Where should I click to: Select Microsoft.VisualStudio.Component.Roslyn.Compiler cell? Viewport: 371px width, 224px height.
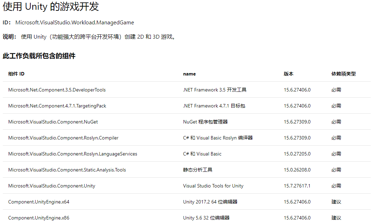coord(63,138)
